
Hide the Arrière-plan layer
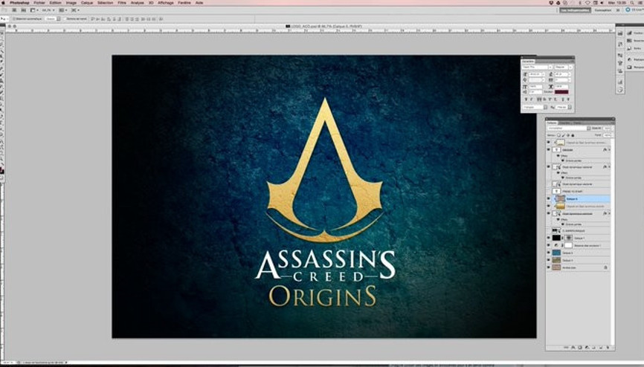[x=548, y=267]
